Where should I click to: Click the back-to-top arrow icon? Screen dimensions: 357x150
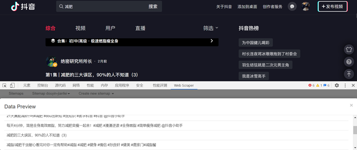(x=349, y=74)
